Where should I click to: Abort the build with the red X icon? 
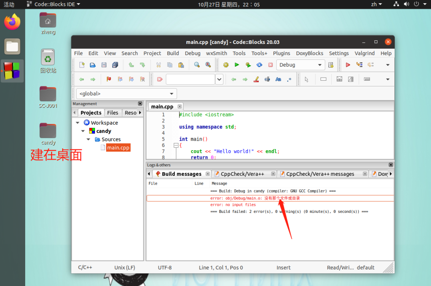click(x=271, y=65)
